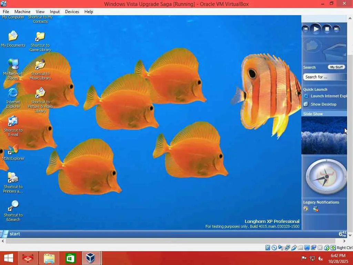Click the first Legacy Notifications tray icon
The height and width of the screenshot is (265, 353).
point(306,209)
